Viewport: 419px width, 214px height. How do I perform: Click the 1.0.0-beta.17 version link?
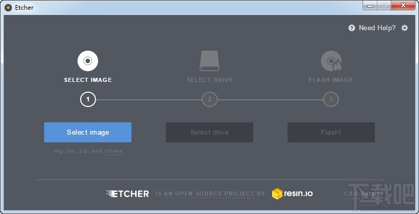click(364, 194)
